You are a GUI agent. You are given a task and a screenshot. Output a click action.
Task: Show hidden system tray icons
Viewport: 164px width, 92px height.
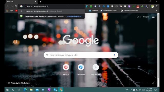click(x=131, y=90)
